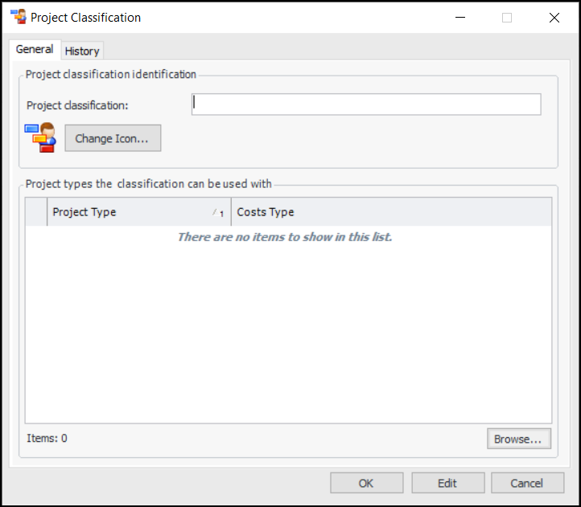The height and width of the screenshot is (507, 581).
Task: Close the Project Classification dialog
Action: click(554, 17)
